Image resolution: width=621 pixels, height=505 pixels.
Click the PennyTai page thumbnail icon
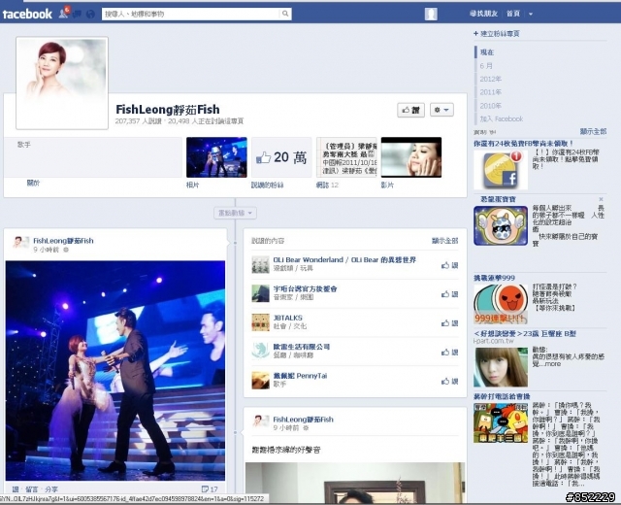point(260,380)
